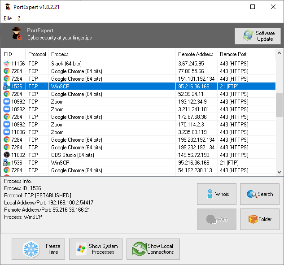Click the Chrome icon beside address 151.101.192.134
Viewport: 284px width, 265px height.
[x=7, y=78]
